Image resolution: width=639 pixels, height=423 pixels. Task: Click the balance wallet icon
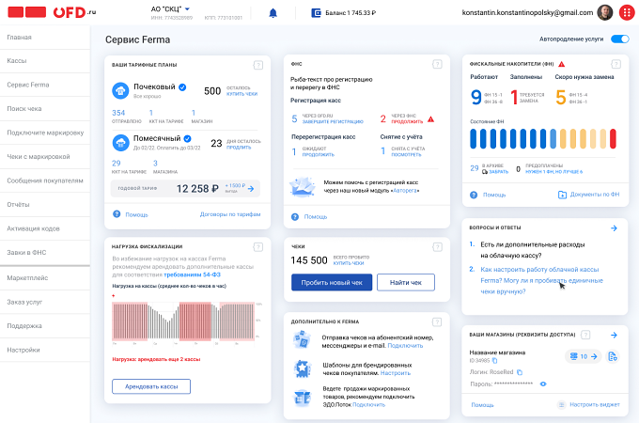317,13
